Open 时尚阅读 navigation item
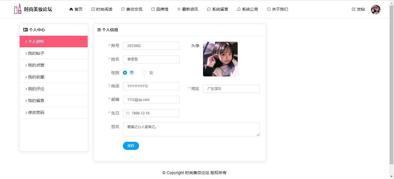The image size is (394, 179). click(102, 9)
